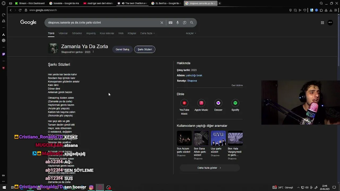Switch to the Alışveriş tab
340x191 pixels.
(91, 33)
